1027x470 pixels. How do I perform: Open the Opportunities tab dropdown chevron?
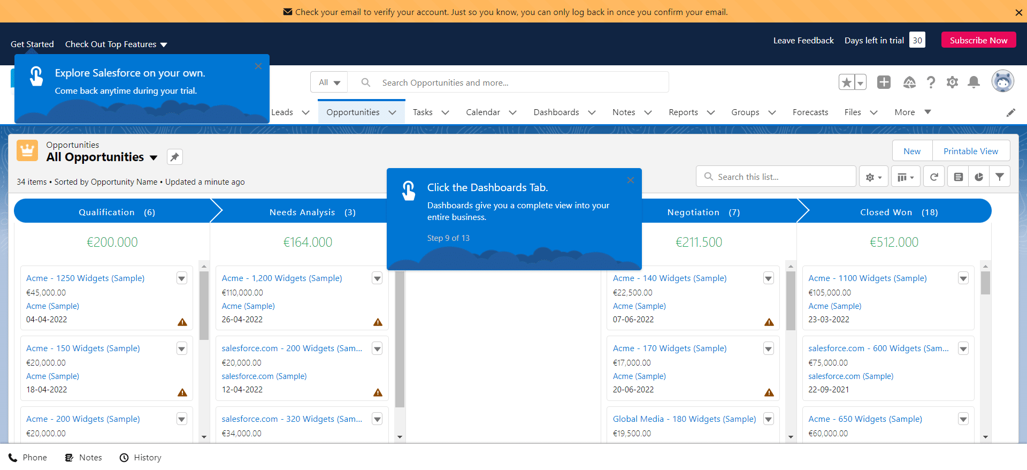pos(393,112)
